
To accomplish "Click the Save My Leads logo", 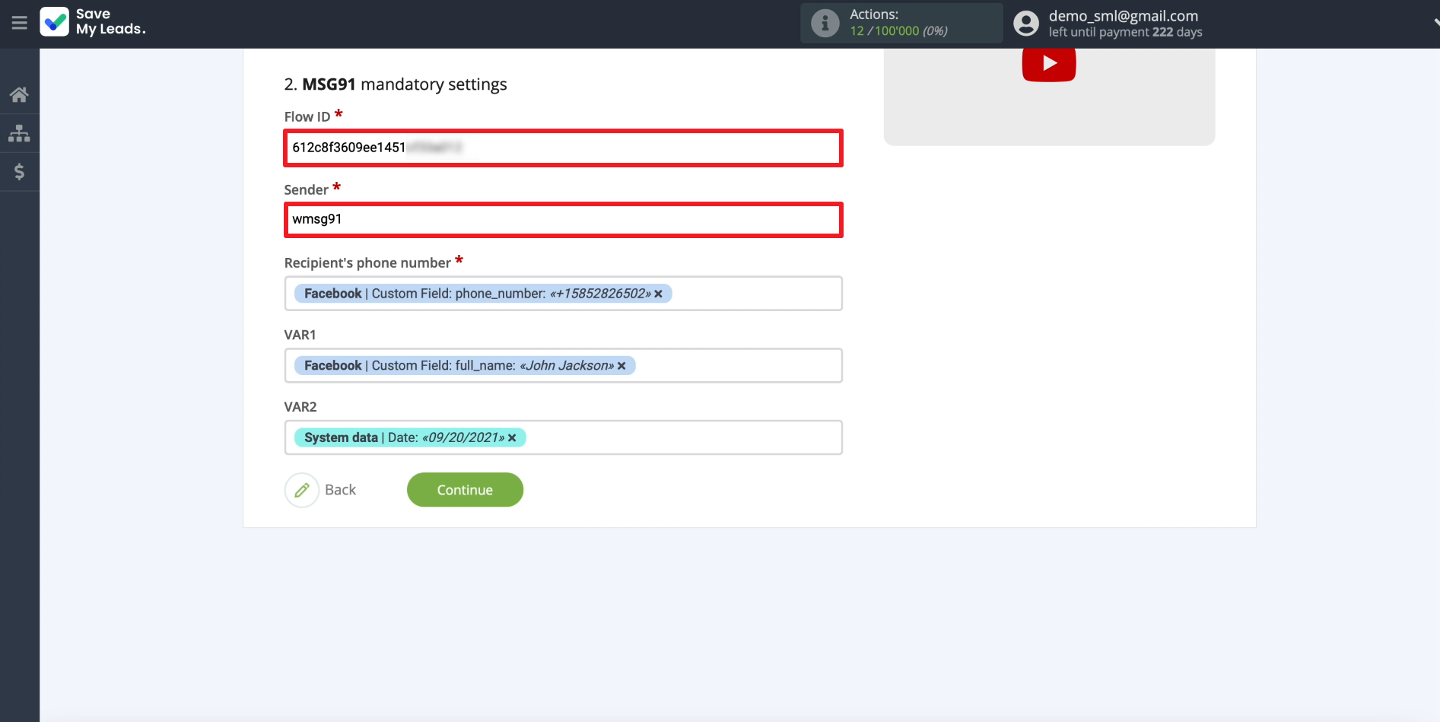I will pyautogui.click(x=93, y=22).
